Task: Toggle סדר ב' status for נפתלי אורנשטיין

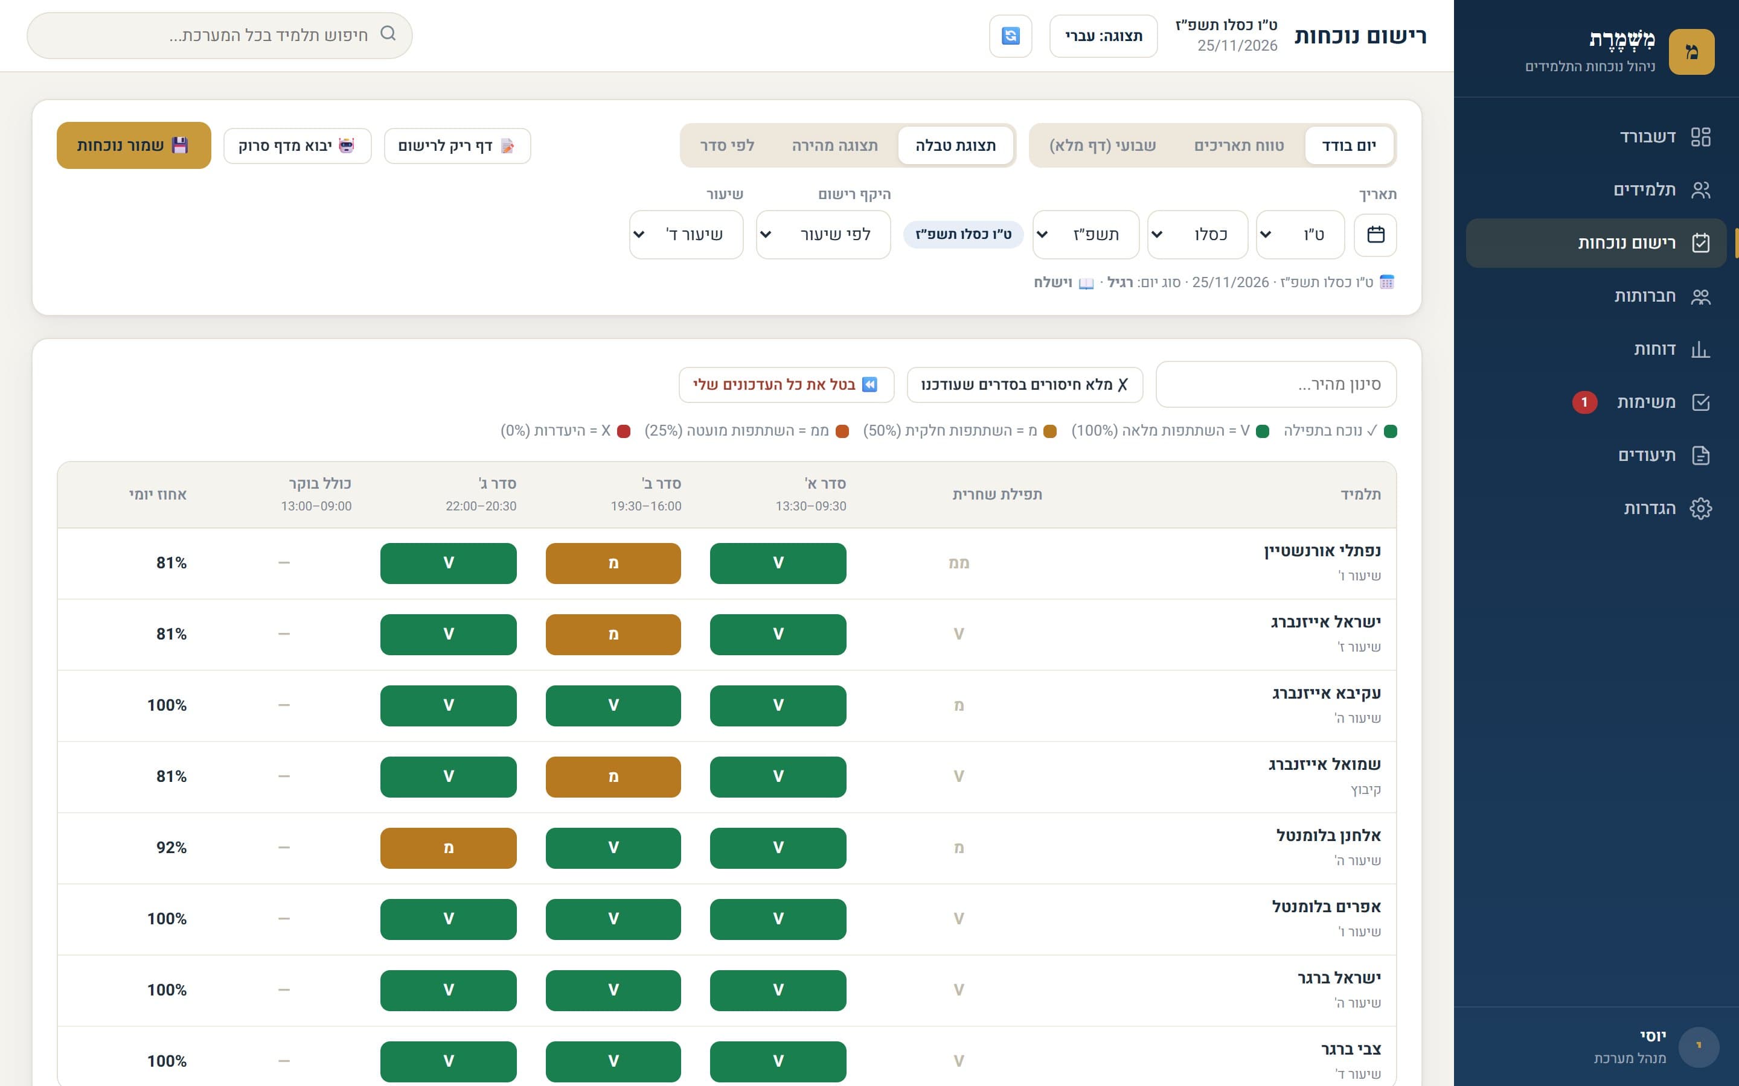Action: tap(613, 563)
